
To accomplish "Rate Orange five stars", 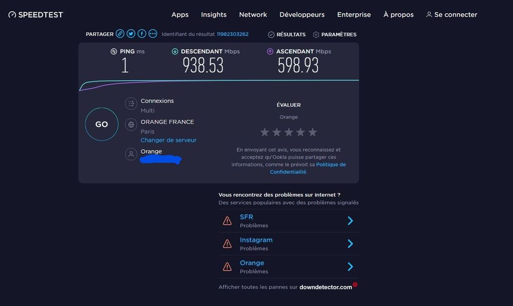I will coord(312,132).
